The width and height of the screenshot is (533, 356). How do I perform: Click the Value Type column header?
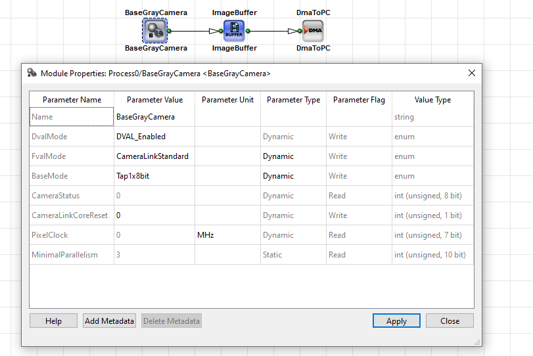tap(432, 100)
